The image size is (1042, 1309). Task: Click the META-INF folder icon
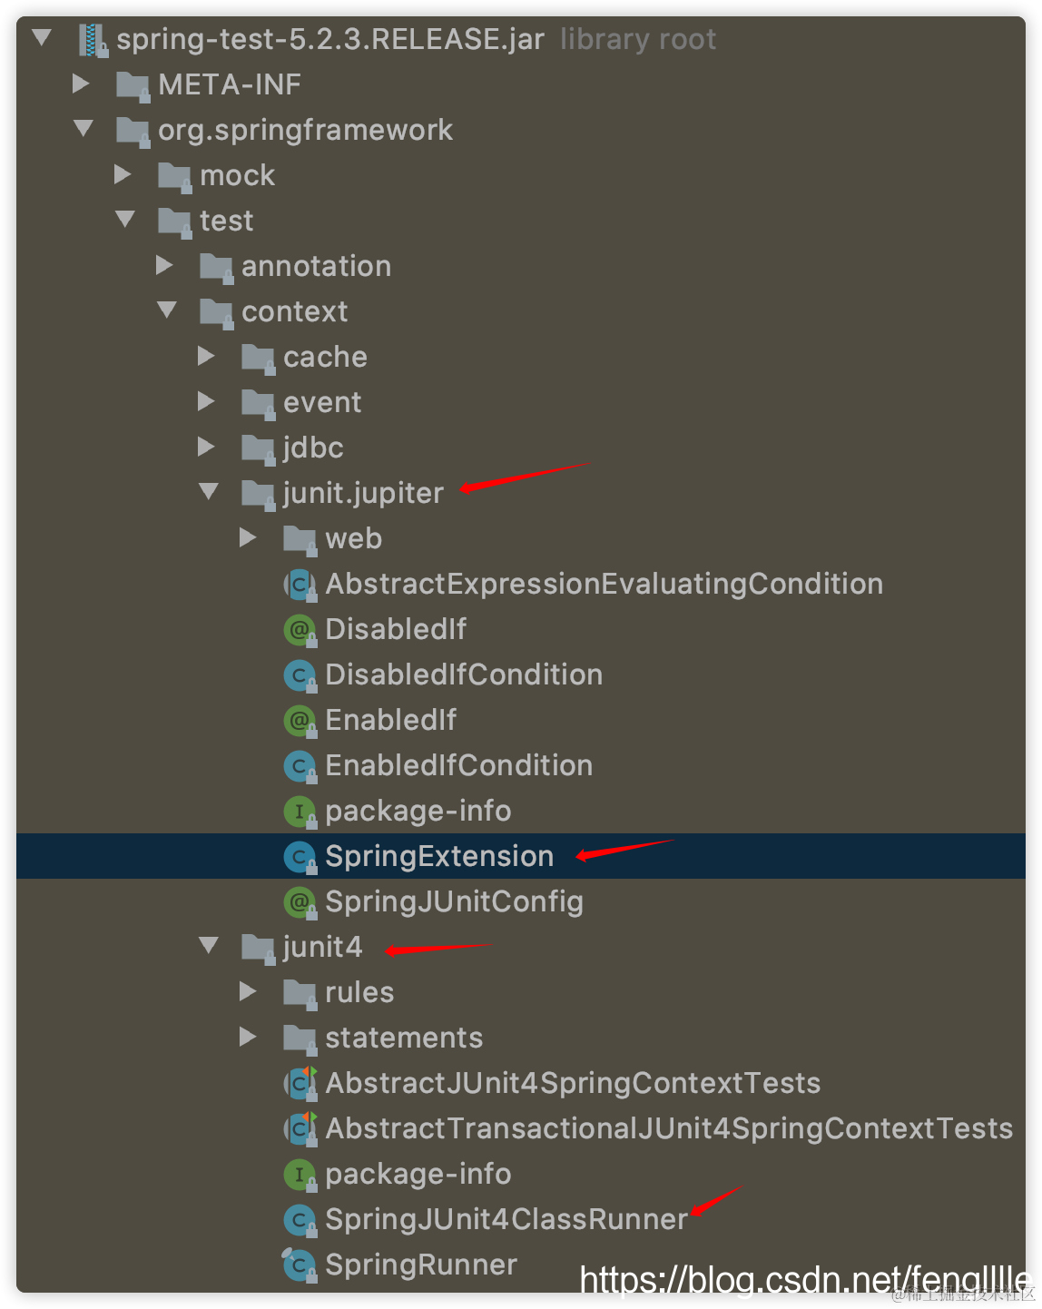[133, 86]
